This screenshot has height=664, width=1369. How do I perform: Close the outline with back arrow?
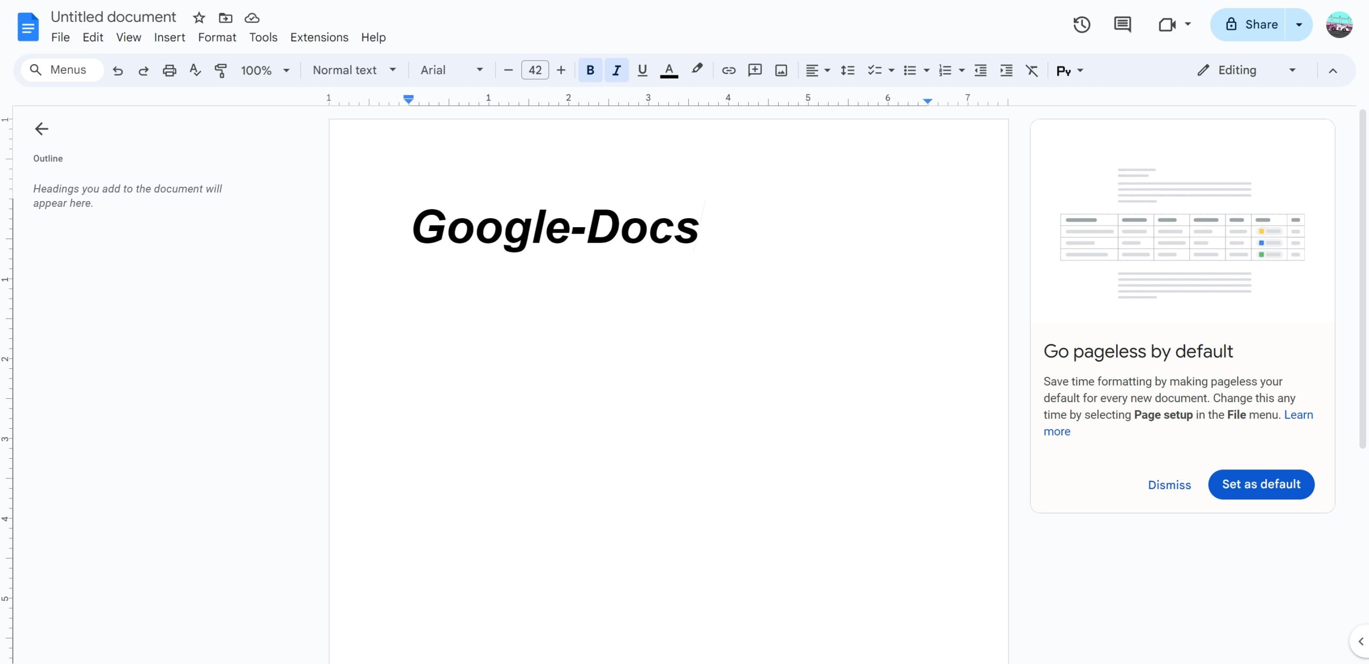point(41,129)
